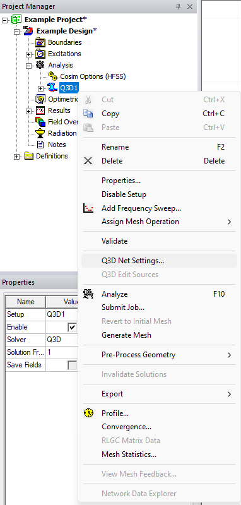Screen dimensions: 241x505
Task: Select the Boundaries tree label
Action: pos(65,42)
